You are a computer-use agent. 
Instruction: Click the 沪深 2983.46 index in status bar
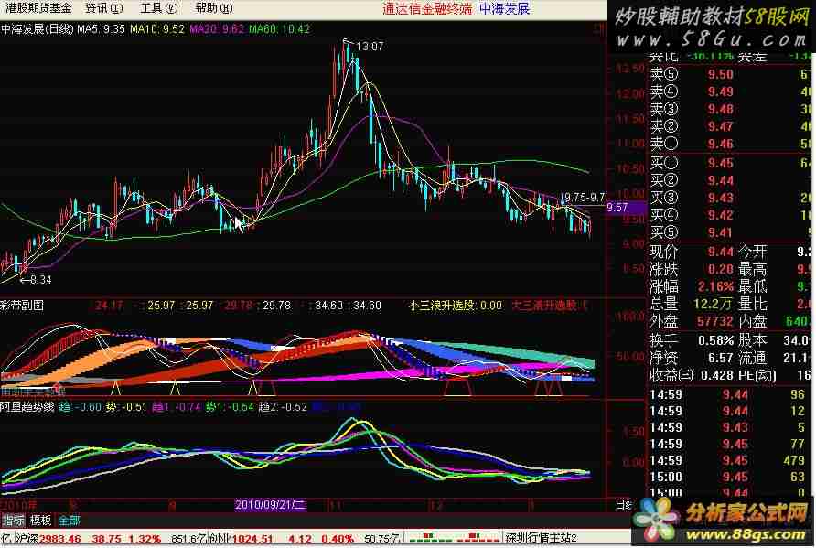[x=49, y=539]
